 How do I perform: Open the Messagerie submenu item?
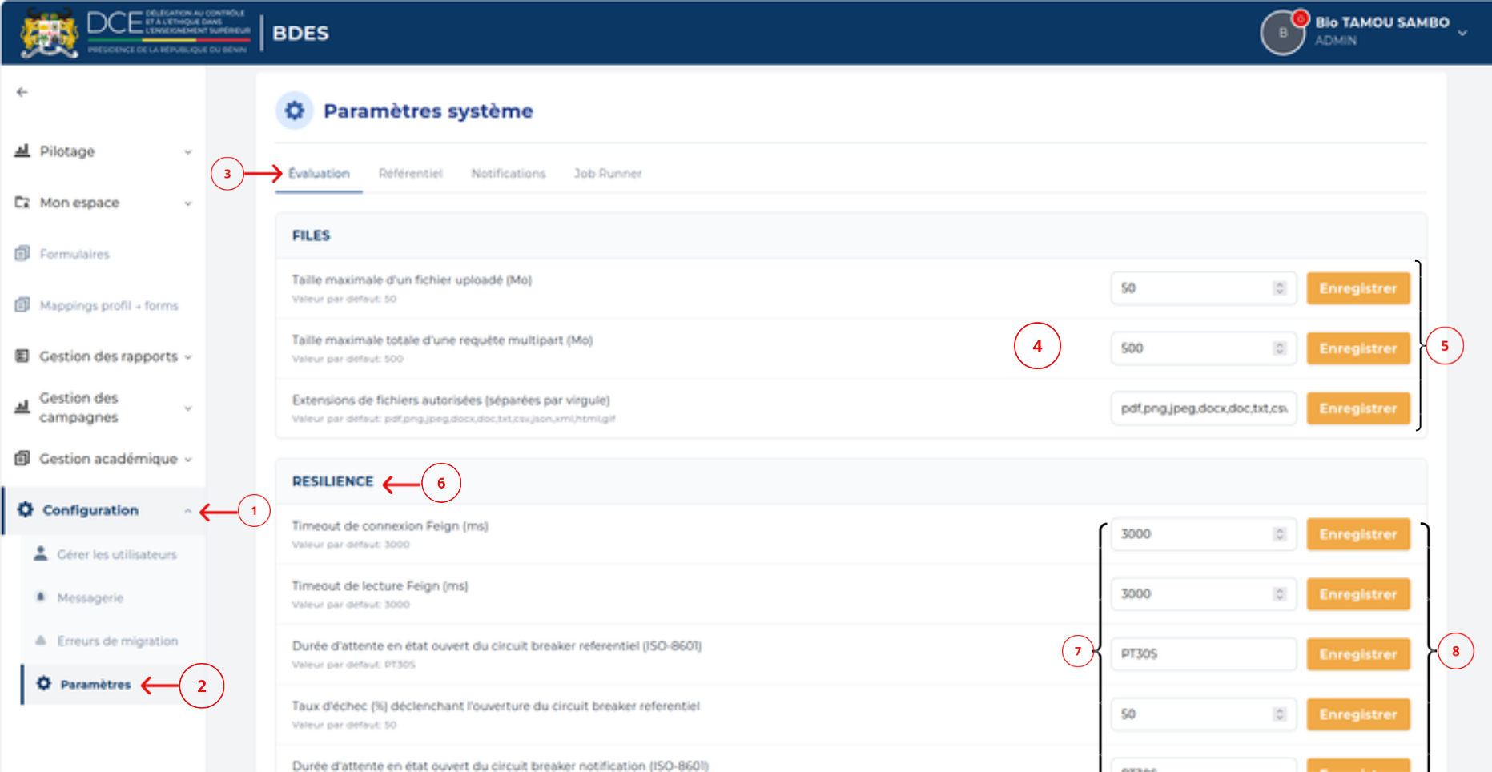(90, 597)
